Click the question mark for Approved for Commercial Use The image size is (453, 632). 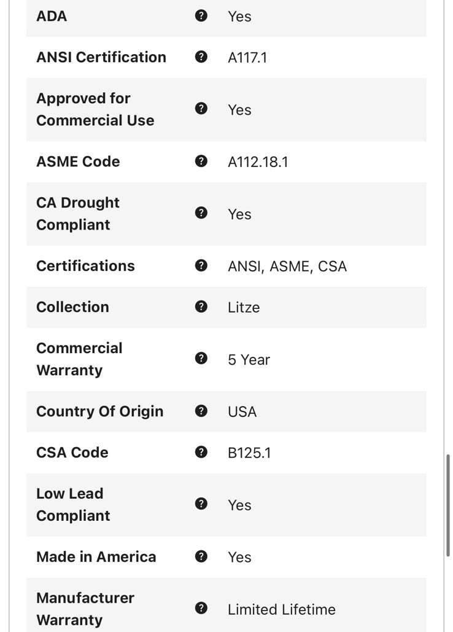pos(201,109)
